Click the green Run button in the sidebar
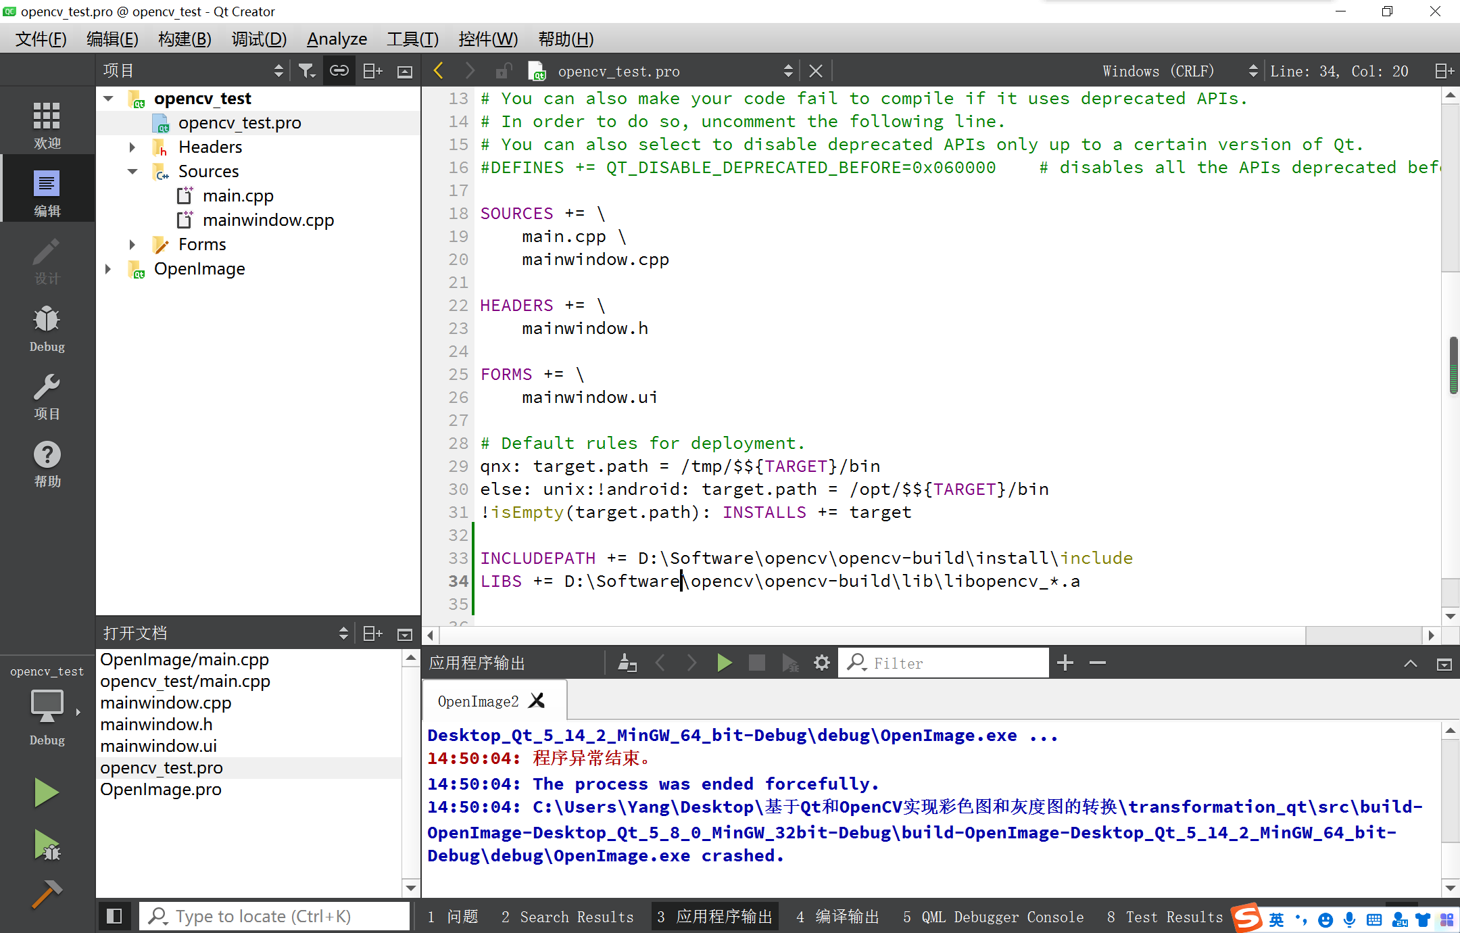Image resolution: width=1460 pixels, height=933 pixels. pyautogui.click(x=47, y=792)
